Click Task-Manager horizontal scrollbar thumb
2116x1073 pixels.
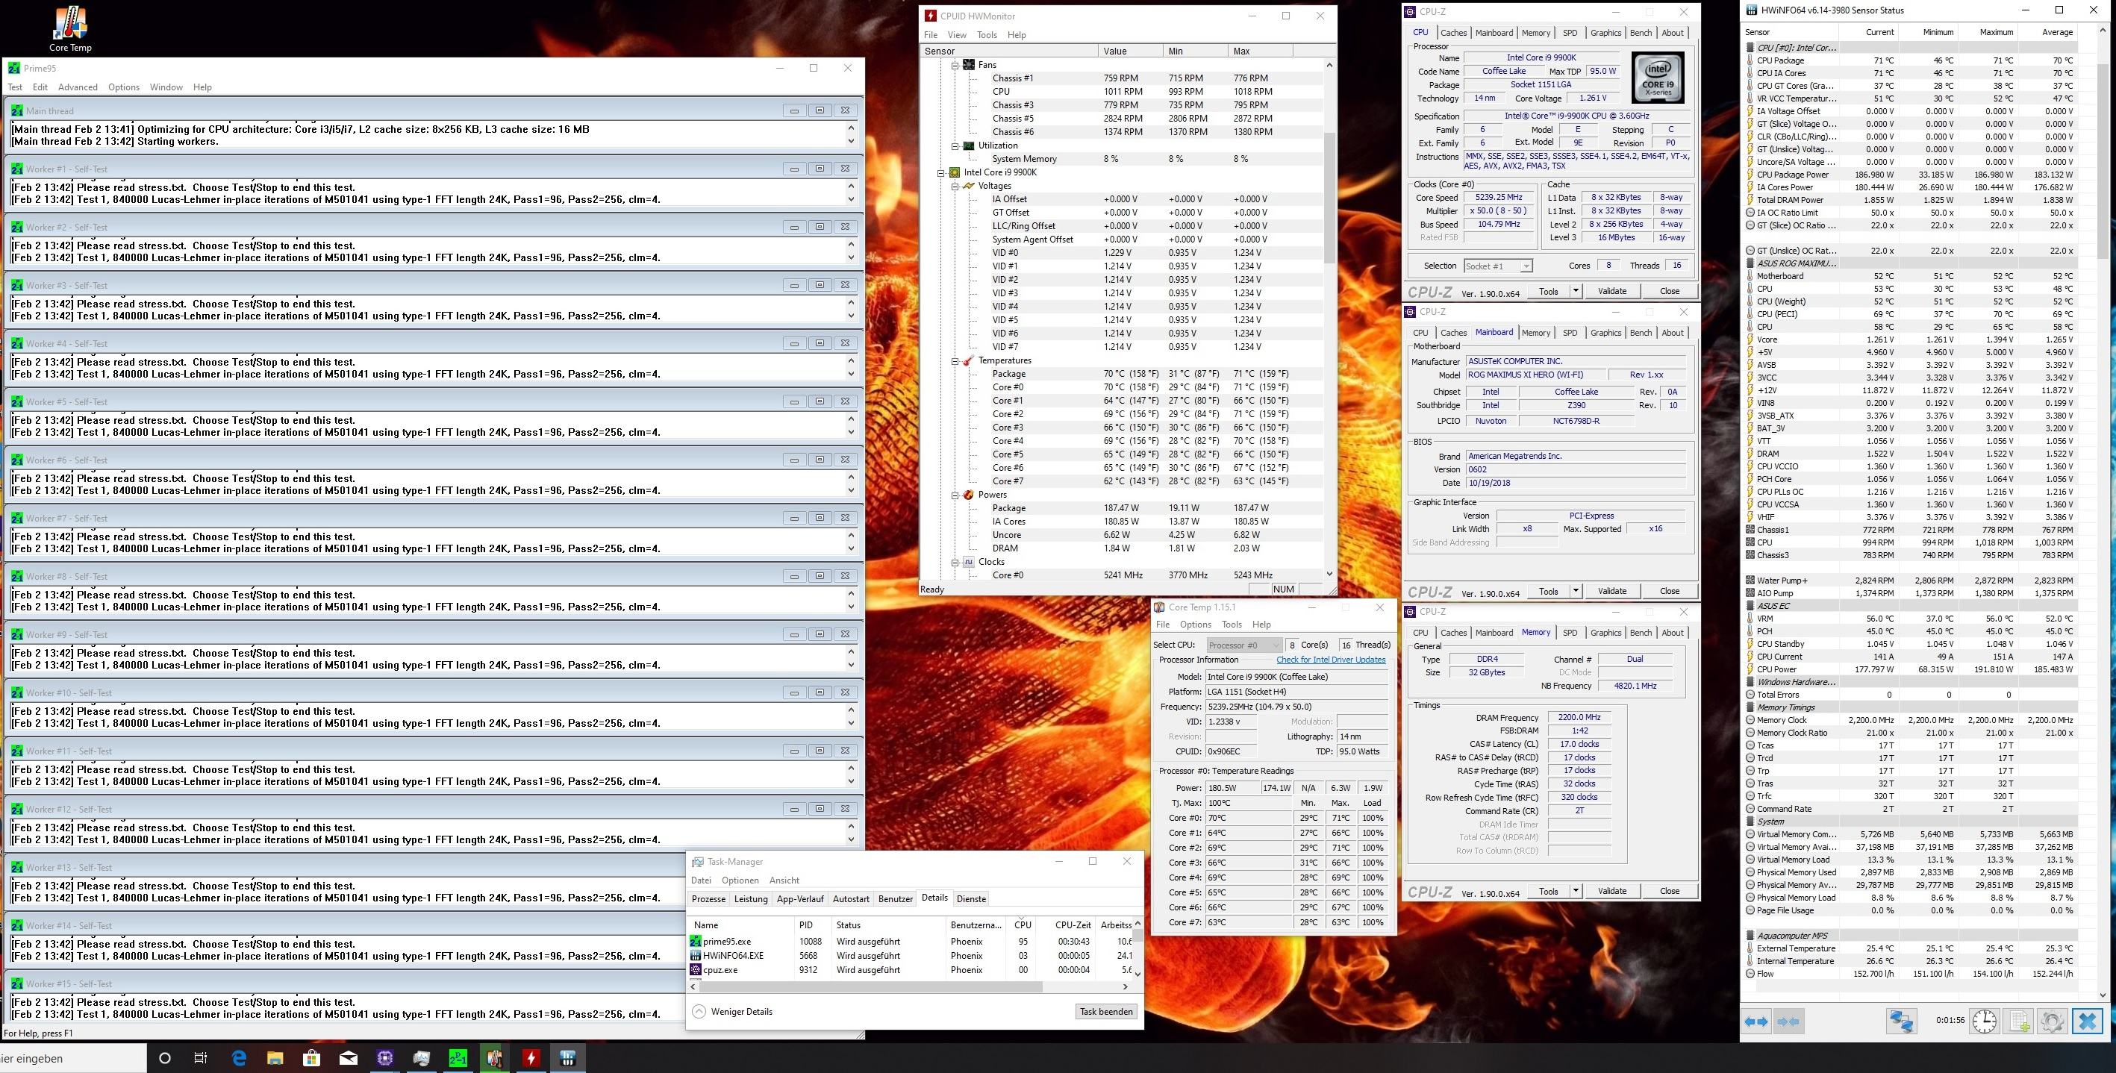[871, 986]
